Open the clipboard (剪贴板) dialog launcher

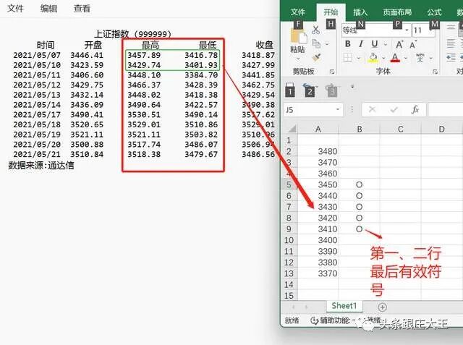tap(332, 72)
